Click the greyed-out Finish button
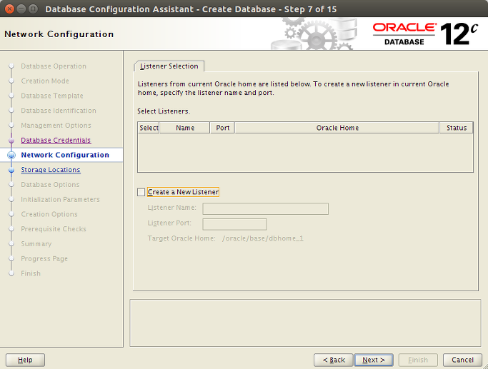The image size is (488, 369). 418,360
